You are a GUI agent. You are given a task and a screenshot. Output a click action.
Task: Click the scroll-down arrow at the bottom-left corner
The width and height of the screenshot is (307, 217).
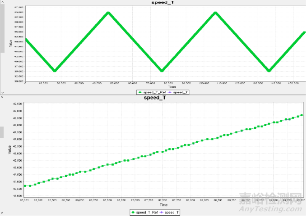pyautogui.click(x=2, y=212)
